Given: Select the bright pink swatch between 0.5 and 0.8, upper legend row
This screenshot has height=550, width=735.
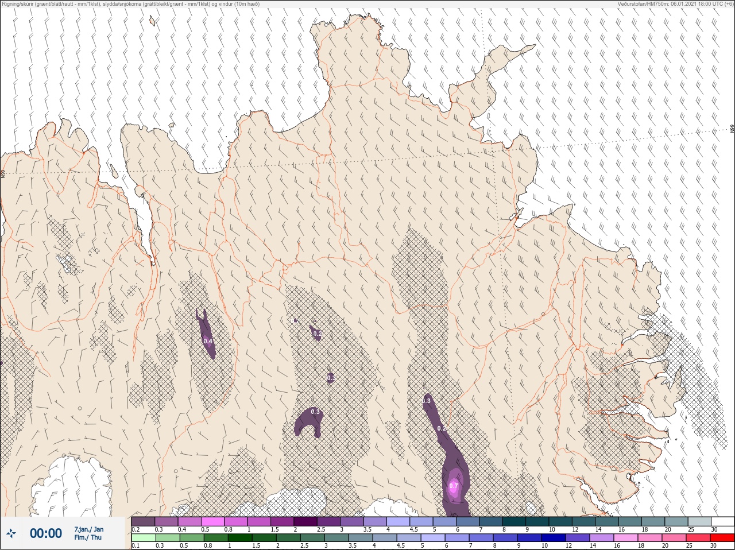Looking at the screenshot, I should [212, 522].
